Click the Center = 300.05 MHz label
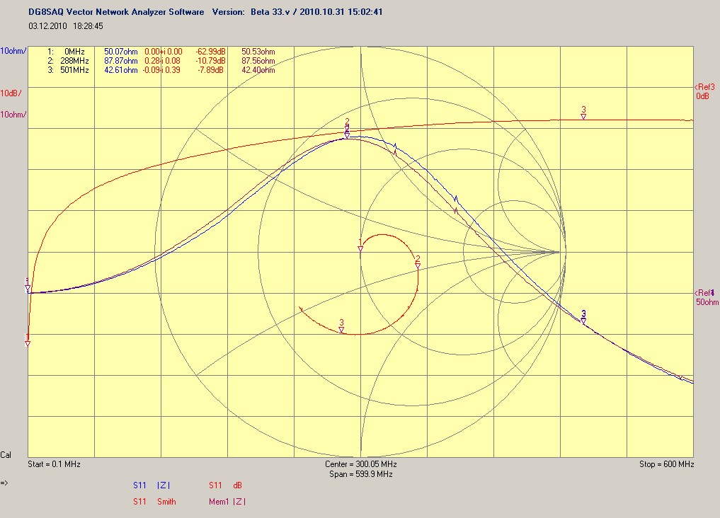 (360, 464)
